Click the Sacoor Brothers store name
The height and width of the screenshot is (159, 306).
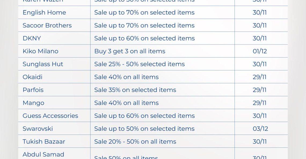point(47,25)
